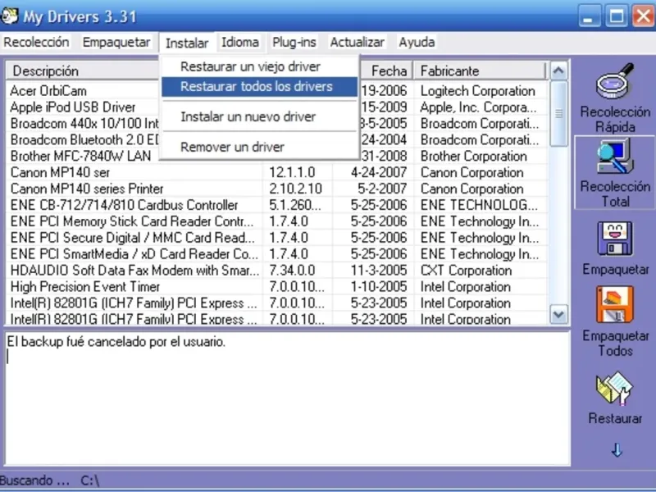Click the Empaquetar Todos orange floppy icon

[x=614, y=304]
